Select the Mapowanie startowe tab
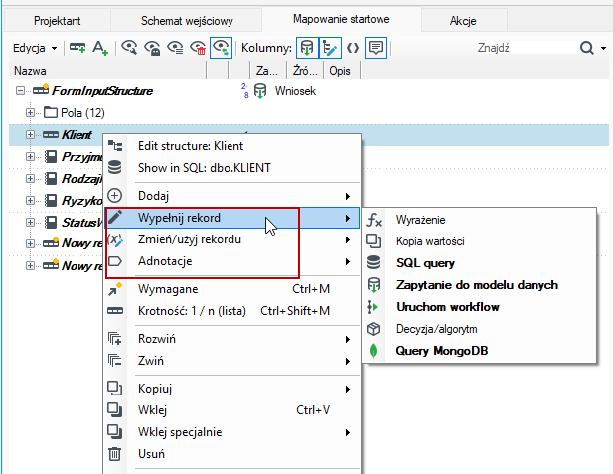613x474 pixels. (x=342, y=19)
